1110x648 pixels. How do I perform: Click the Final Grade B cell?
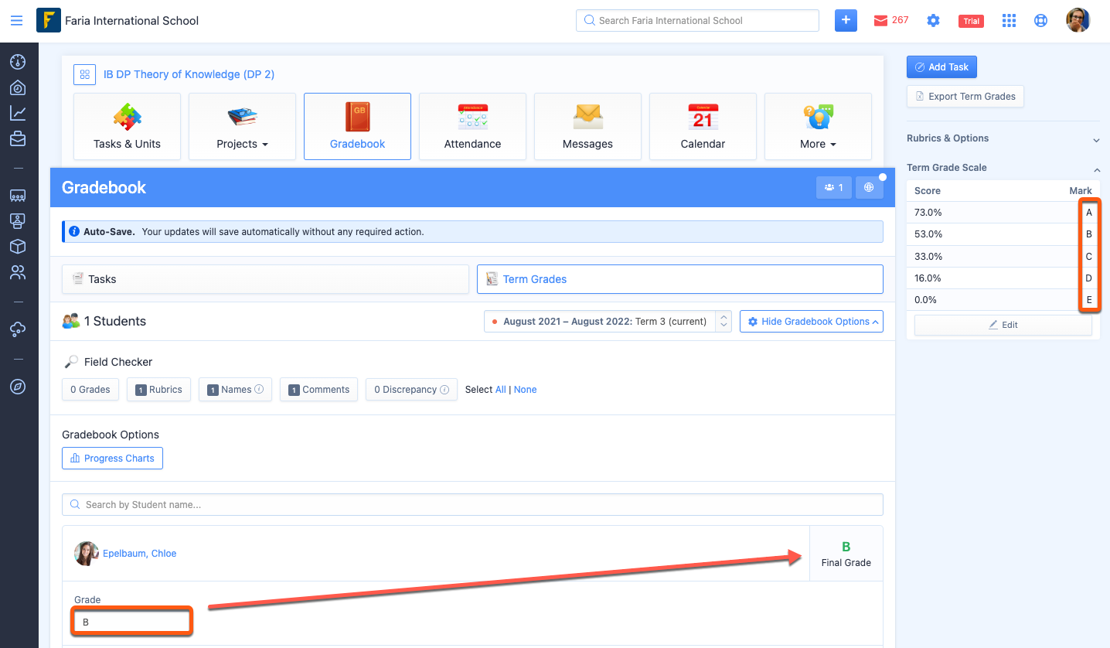(846, 554)
